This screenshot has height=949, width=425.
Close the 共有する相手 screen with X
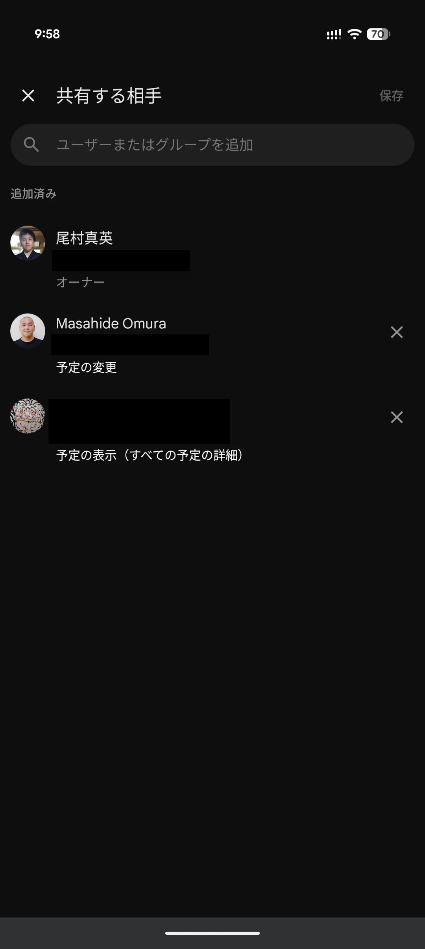click(28, 95)
